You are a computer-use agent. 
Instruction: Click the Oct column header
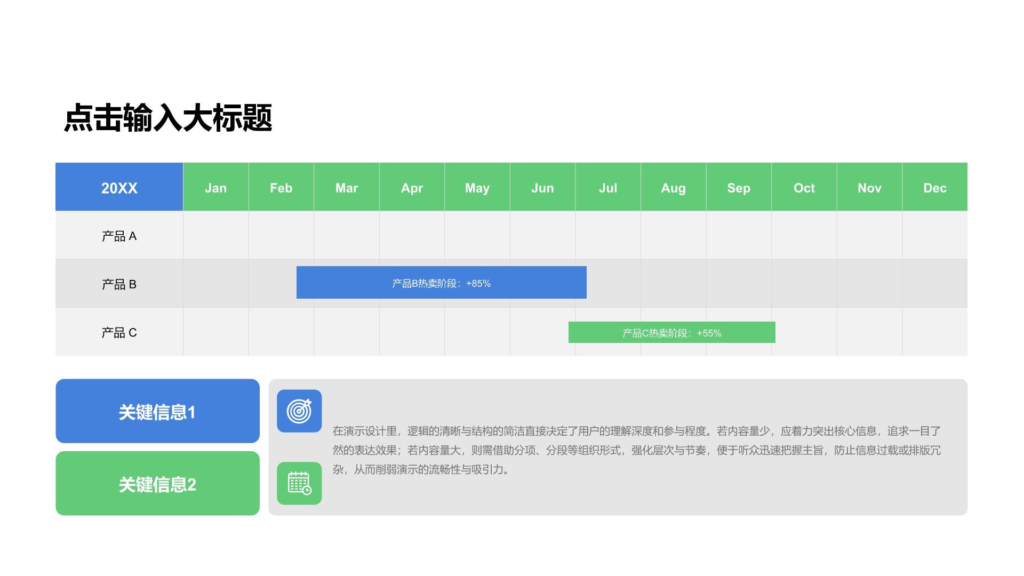point(804,187)
